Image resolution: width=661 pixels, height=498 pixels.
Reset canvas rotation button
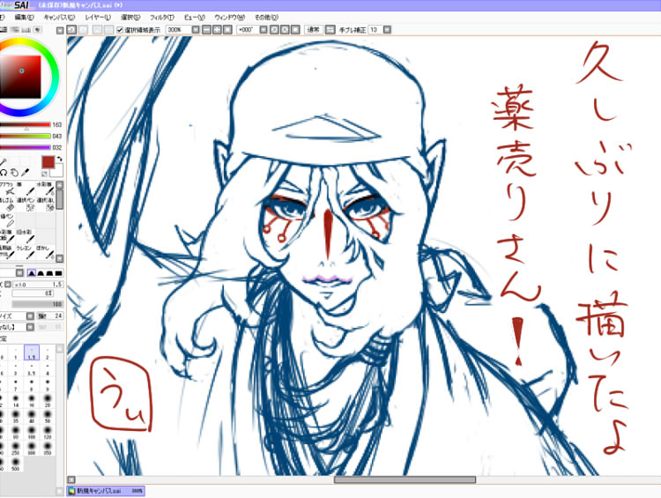(295, 30)
